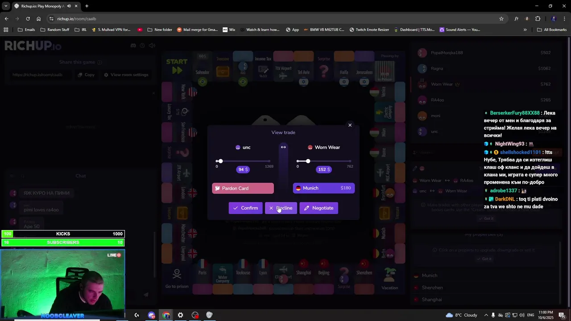The image size is (571, 321).
Task: Click the RICHUP.io logo
Action: [x=33, y=45]
